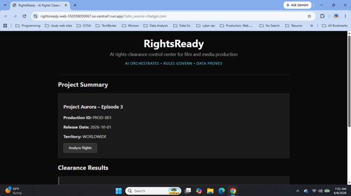Open the OneDrive cloud tray icon
Viewport: 351px width, 196px height.
pyautogui.click(x=306, y=191)
